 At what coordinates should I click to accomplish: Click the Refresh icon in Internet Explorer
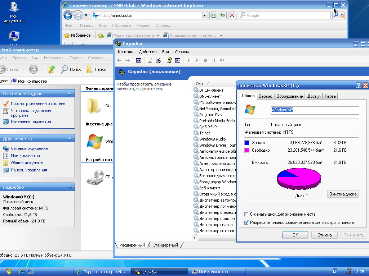click(x=222, y=15)
